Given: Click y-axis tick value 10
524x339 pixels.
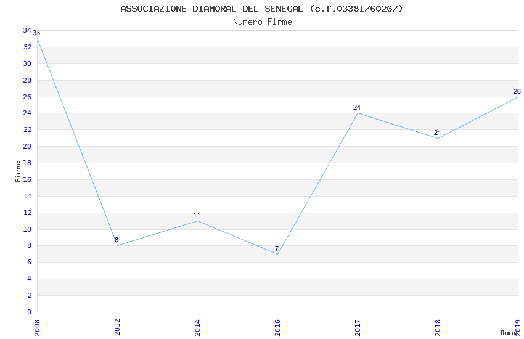Looking at the screenshot, I should click(27, 229).
